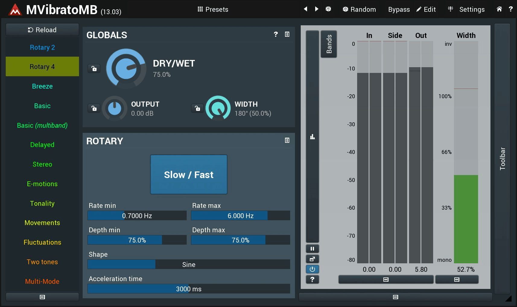
Task: Open the Presets menu
Action: point(213,9)
